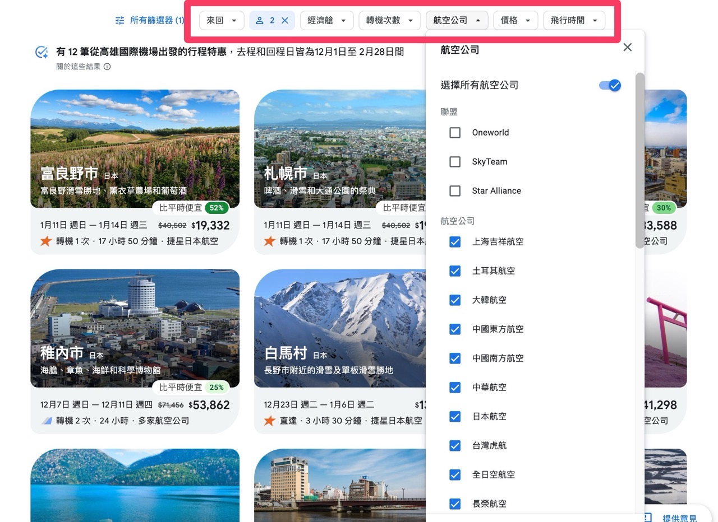Screen dimensions: 718x522
Task: Click the feedback icon beside 提供意見
Action: (647, 517)
